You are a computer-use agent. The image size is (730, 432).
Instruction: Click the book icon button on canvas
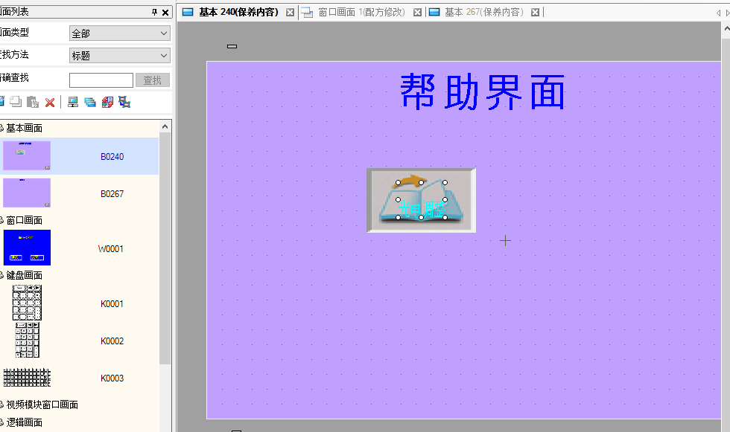click(x=421, y=200)
